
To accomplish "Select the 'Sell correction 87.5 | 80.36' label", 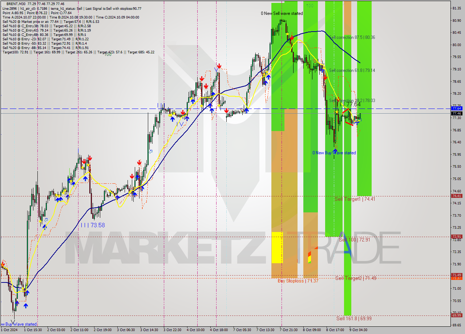I will point(352,37).
